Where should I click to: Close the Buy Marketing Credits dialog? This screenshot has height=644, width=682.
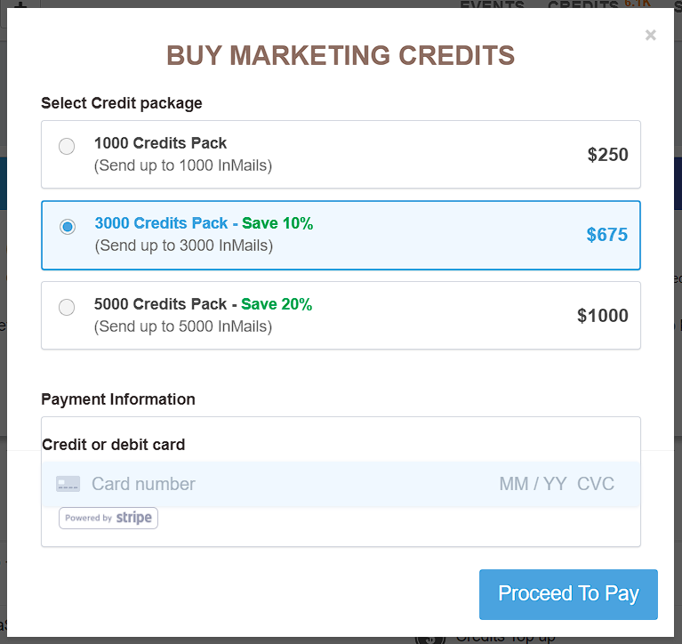[651, 36]
